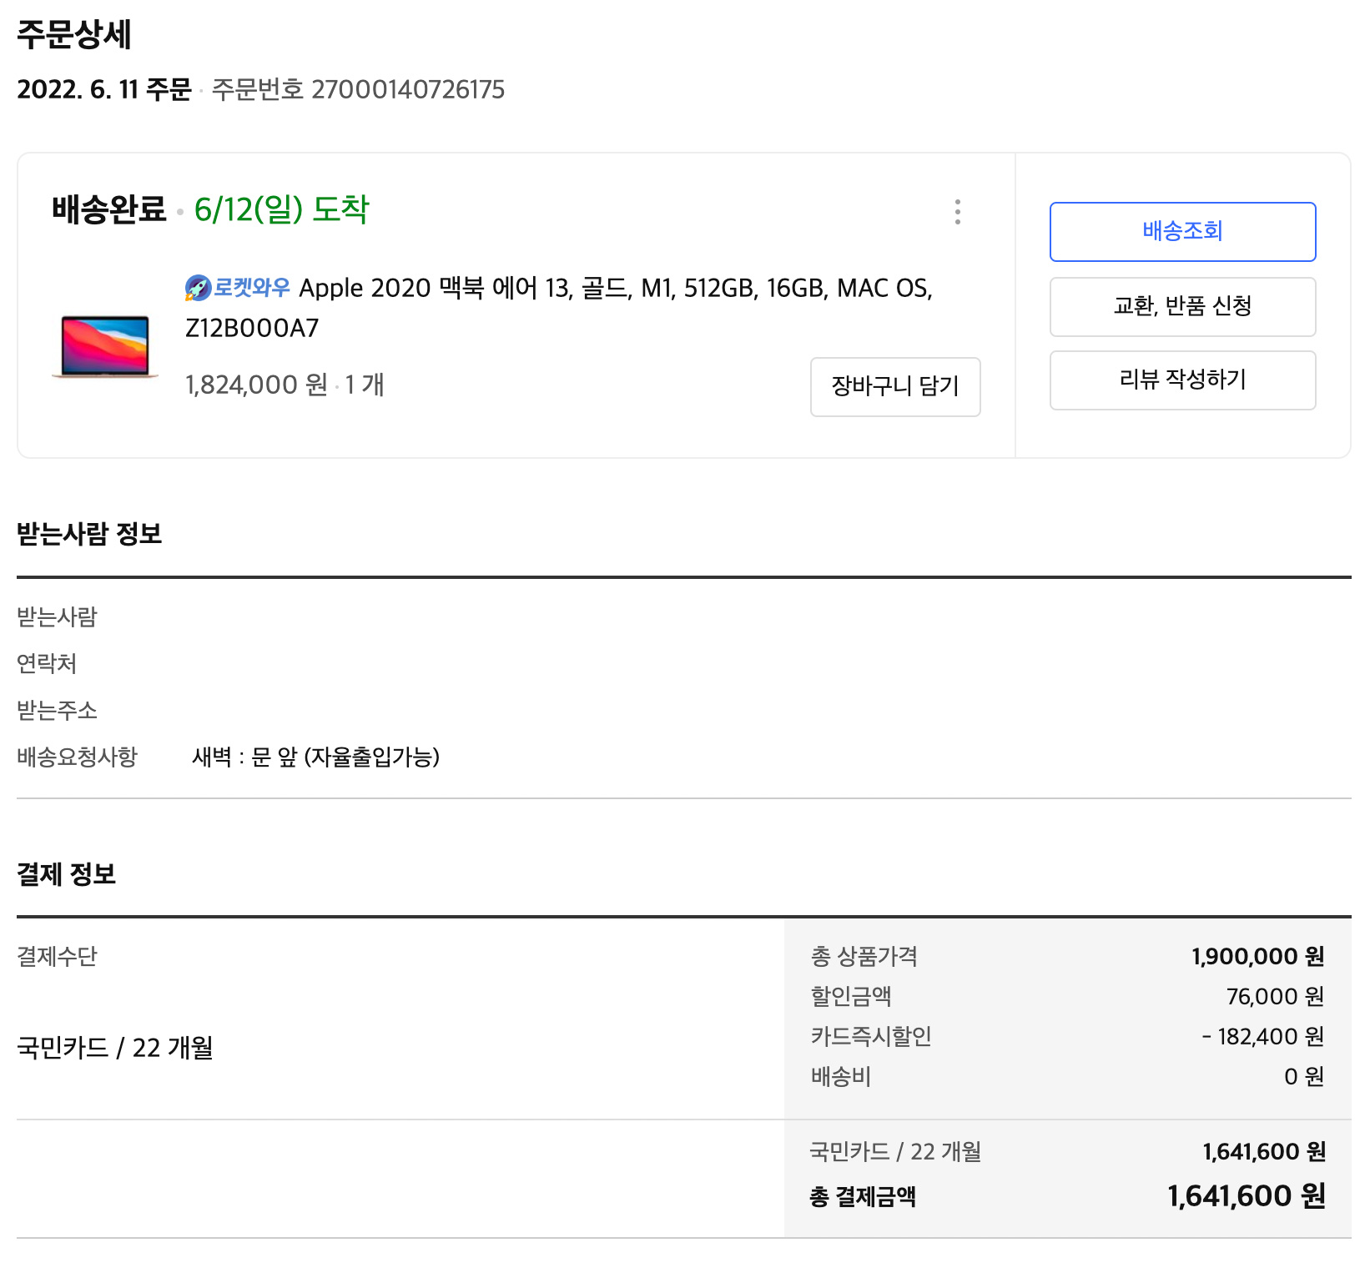This screenshot has width=1370, height=1278.
Task: Click the 배송완료 status text
Action: pos(109,209)
